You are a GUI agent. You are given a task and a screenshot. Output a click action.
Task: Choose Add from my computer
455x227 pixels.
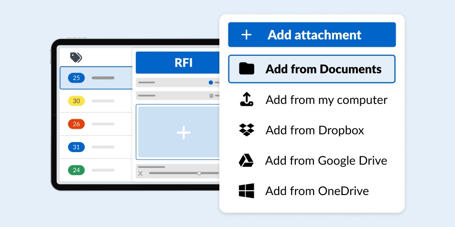(x=326, y=100)
